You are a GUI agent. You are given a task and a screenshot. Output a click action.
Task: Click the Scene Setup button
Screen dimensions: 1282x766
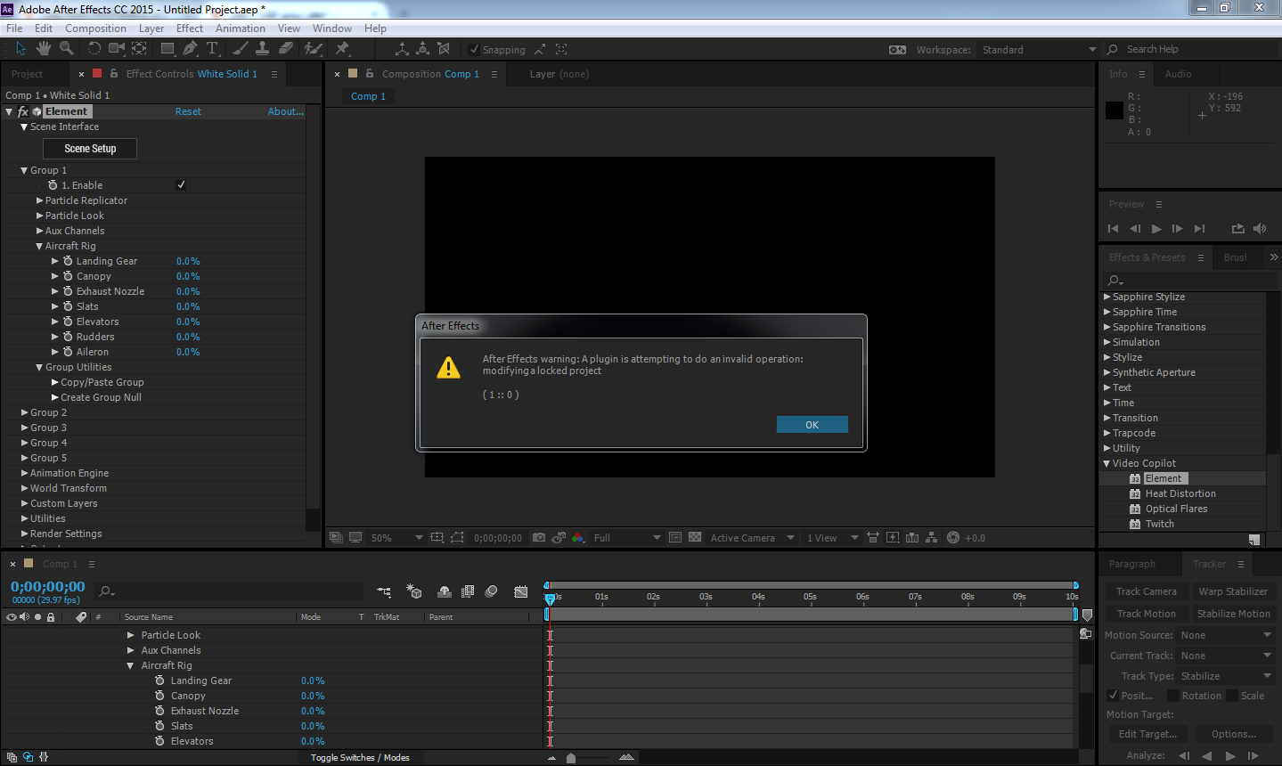pos(90,149)
